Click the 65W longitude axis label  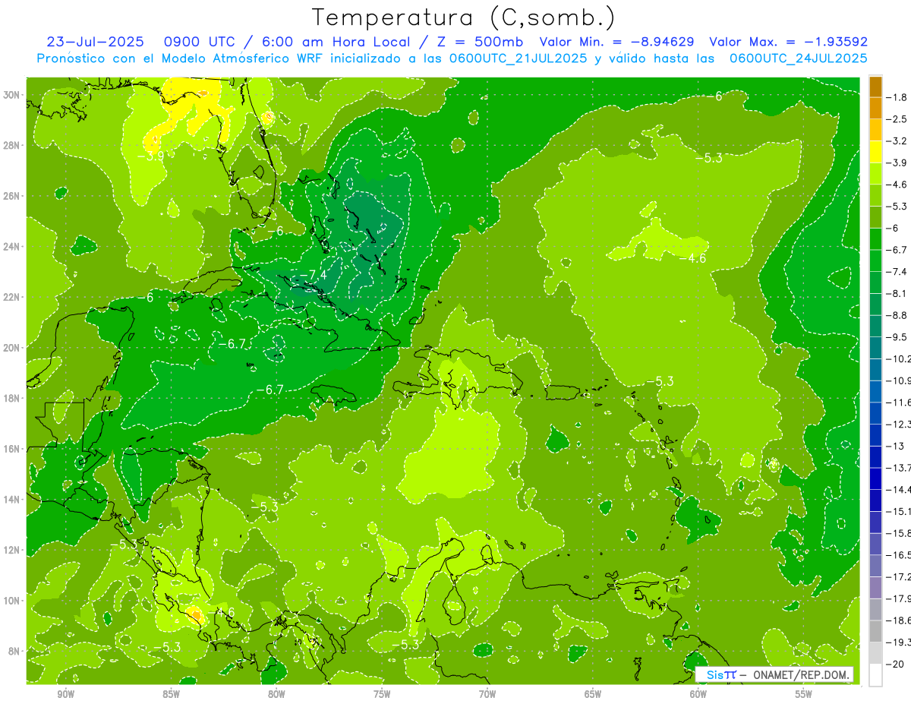pos(593,694)
